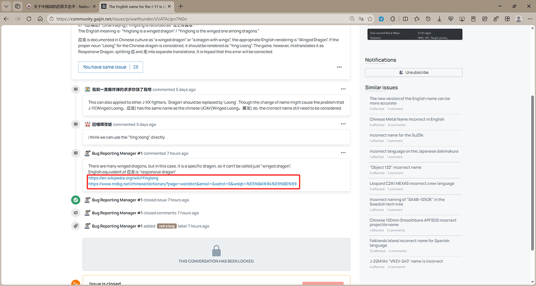Screen dimensions: 536x286
Task: Open the Wikipedia Yinglong link
Action: coord(123,178)
